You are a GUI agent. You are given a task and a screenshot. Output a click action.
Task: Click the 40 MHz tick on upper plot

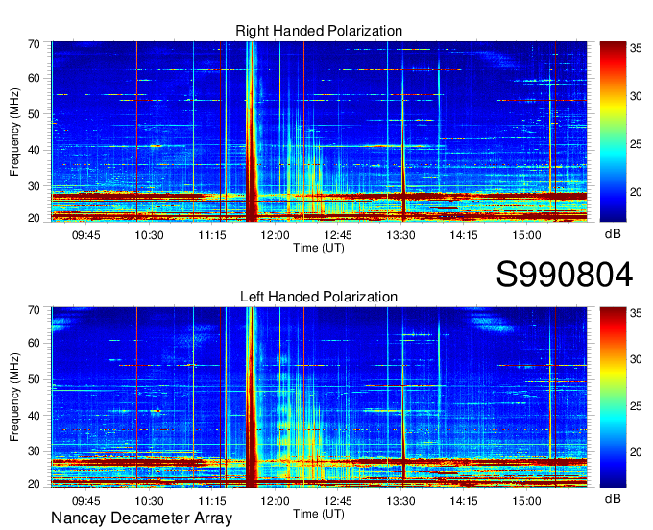34,150
